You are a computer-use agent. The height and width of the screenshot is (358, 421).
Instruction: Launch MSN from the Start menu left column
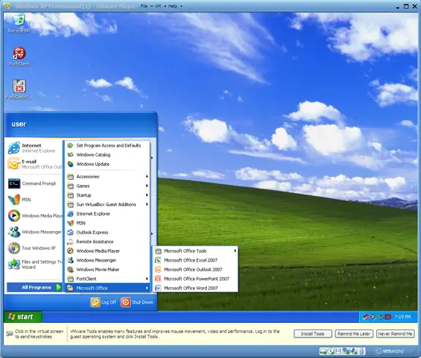34,199
